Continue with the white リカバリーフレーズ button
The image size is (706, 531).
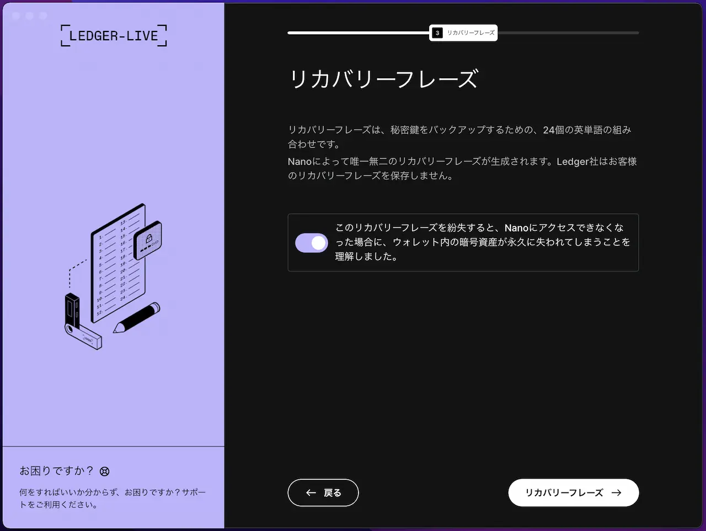tap(574, 492)
